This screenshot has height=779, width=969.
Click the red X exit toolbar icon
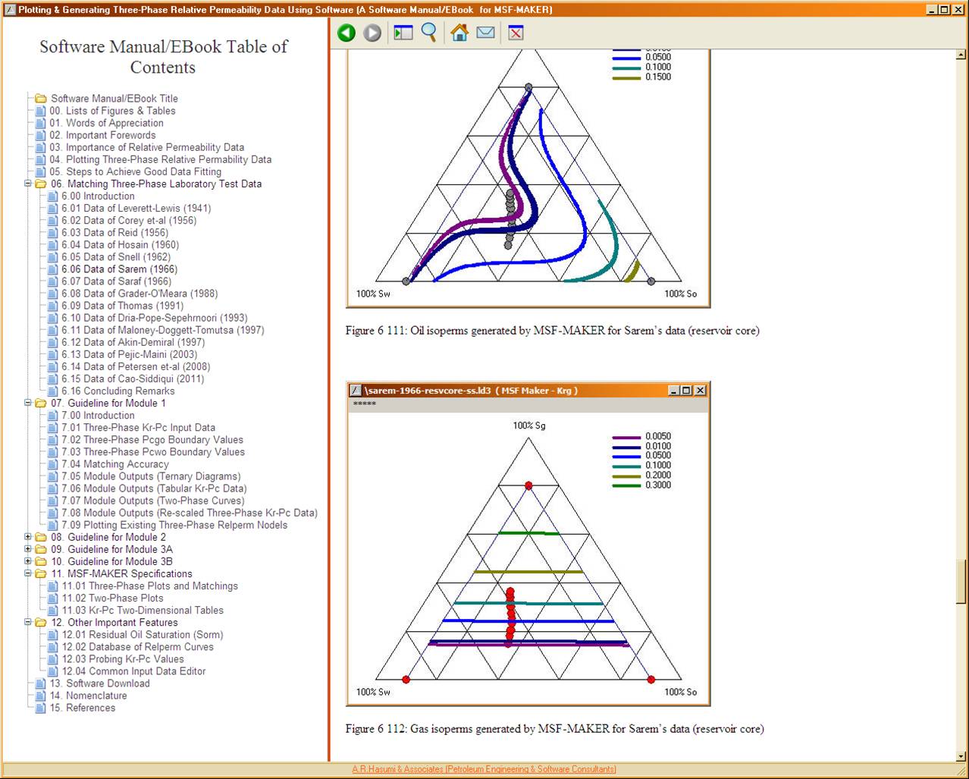pos(516,33)
